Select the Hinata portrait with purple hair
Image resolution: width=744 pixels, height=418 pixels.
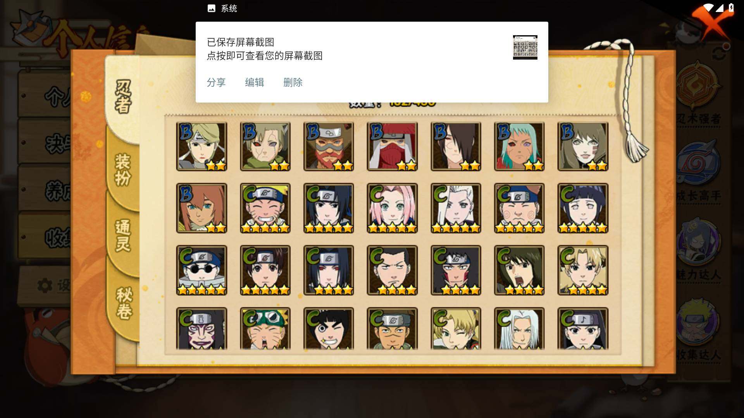583,208
